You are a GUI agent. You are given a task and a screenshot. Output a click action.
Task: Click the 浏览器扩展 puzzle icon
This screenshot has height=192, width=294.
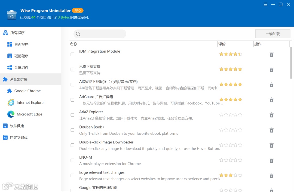5,79
